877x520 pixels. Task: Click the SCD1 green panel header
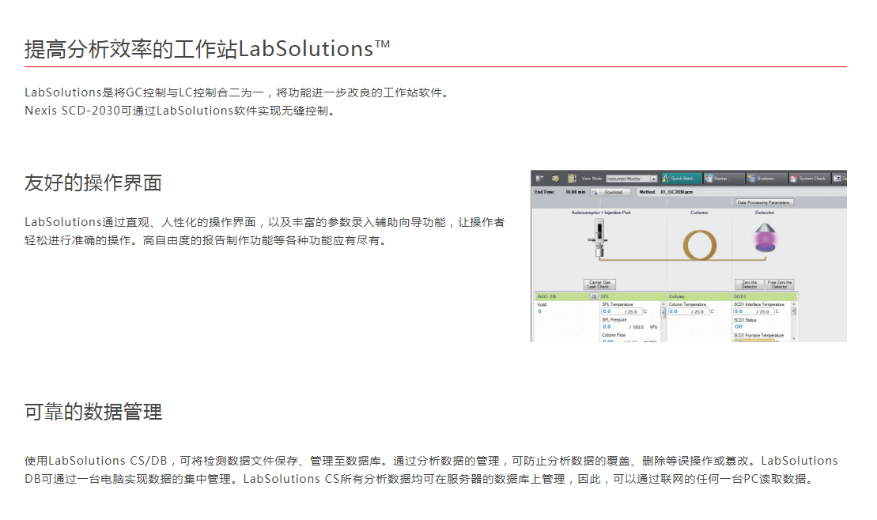(x=765, y=296)
